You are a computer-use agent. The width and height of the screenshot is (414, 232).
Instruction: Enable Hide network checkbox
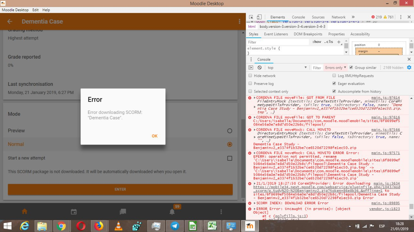250,76
